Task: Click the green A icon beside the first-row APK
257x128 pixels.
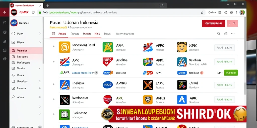Action: pyautogui.click(x=108, y=47)
